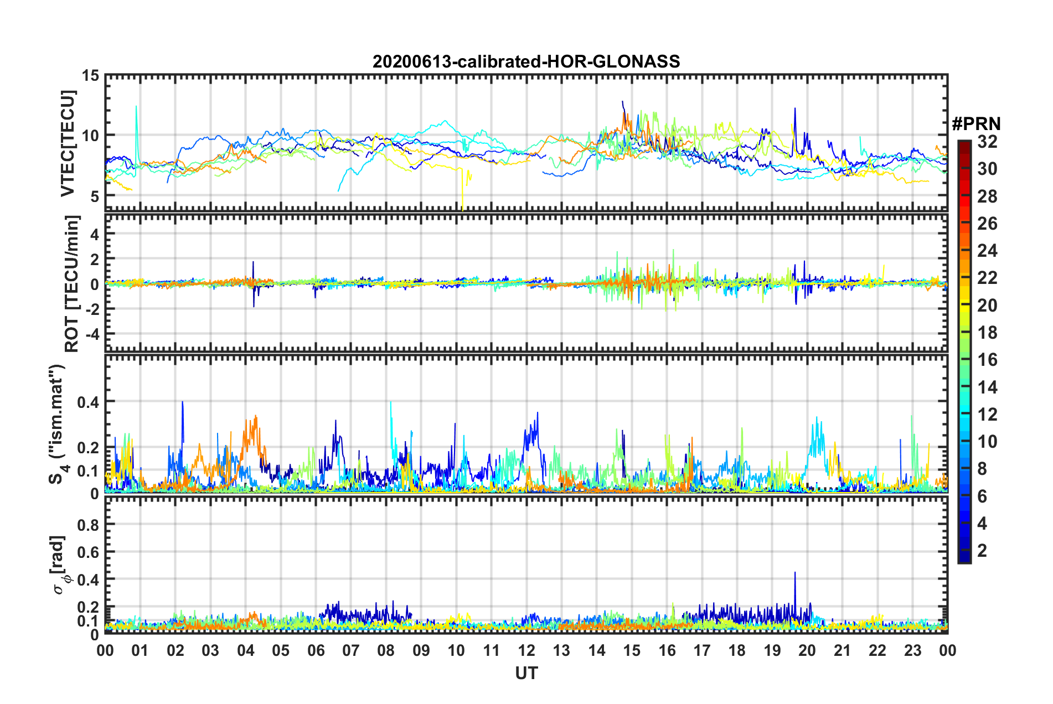
Task: Click colorbar tick label 16
Action: coord(987,360)
